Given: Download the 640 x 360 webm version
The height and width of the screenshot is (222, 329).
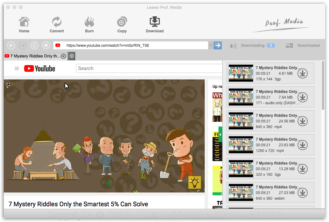Looking at the screenshot, I should (302, 193).
